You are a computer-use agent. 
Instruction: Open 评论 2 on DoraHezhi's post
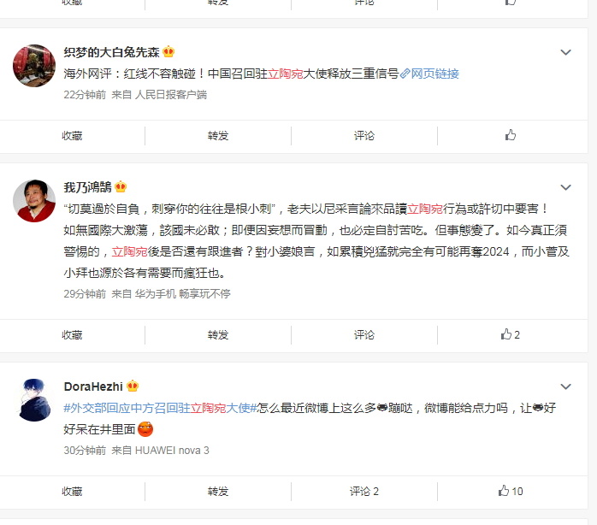pos(364,491)
